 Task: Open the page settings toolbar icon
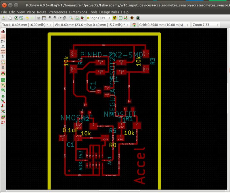click(x=10, y=19)
